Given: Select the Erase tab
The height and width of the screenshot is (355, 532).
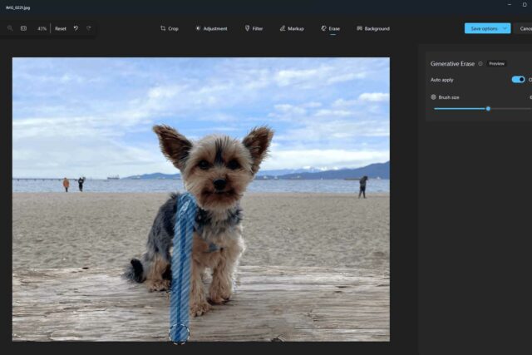Looking at the screenshot, I should [331, 28].
